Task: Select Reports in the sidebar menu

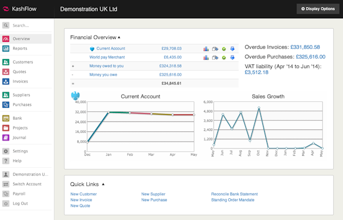Action: (20, 49)
